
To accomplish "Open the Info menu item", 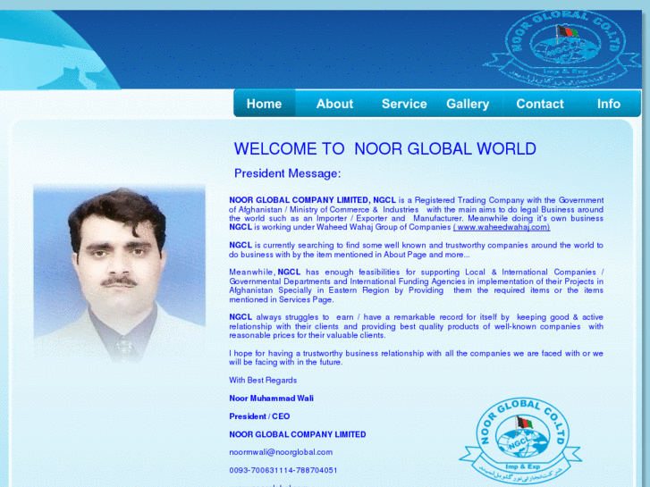I will 609,104.
